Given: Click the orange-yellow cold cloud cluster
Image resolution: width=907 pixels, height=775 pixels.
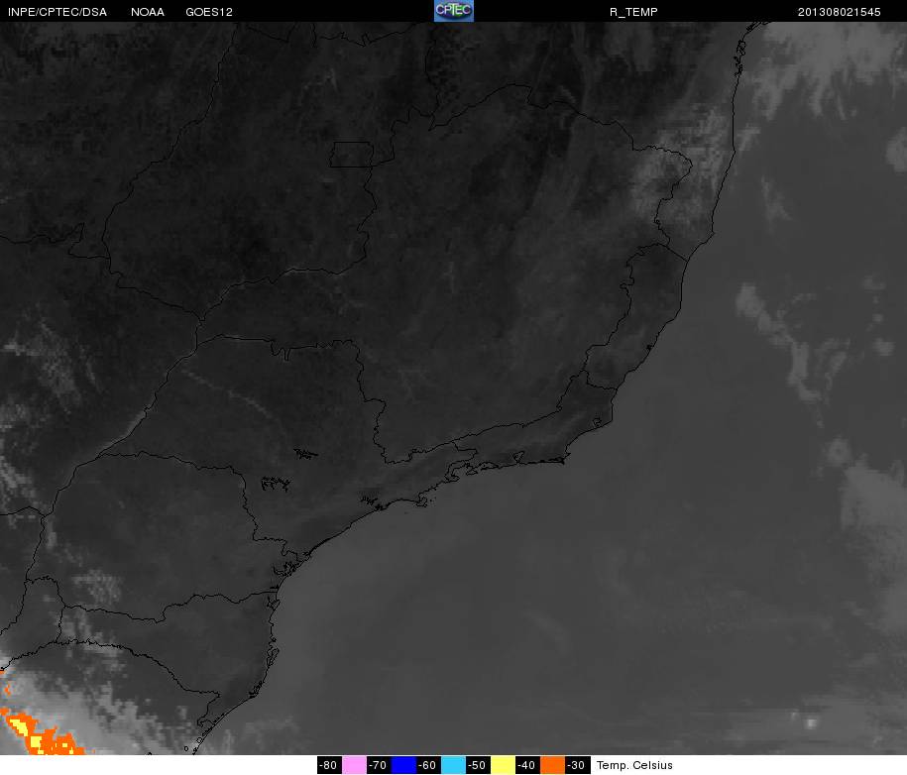Looking at the screenshot, I should pos(38,735).
